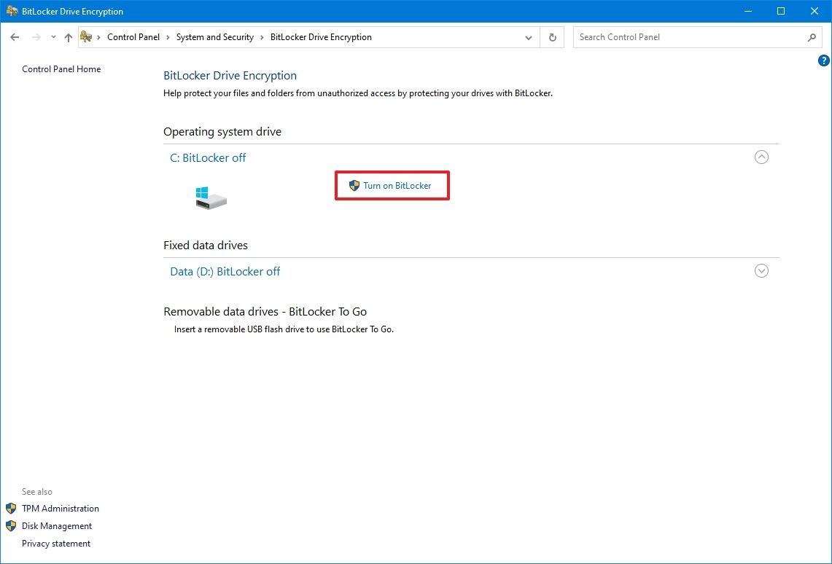This screenshot has width=832, height=564.
Task: Click the Back navigation arrow
Action: point(15,37)
